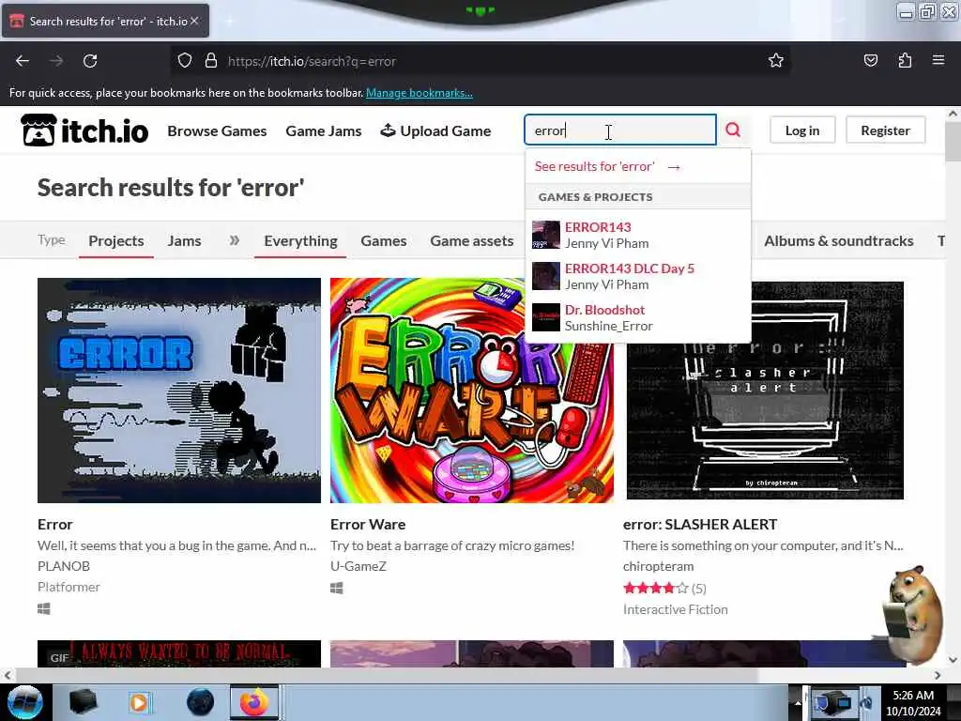The image size is (961, 721).
Task: Bookmark this page with the star
Action: click(x=776, y=60)
